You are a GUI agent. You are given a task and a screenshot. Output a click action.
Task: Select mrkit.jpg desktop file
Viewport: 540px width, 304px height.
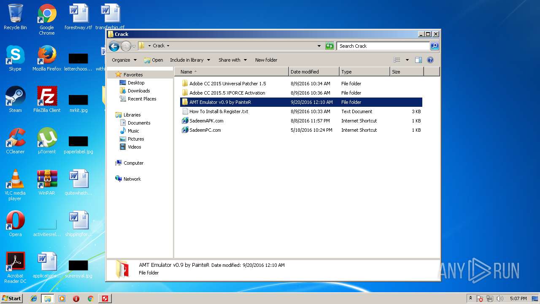[78, 103]
